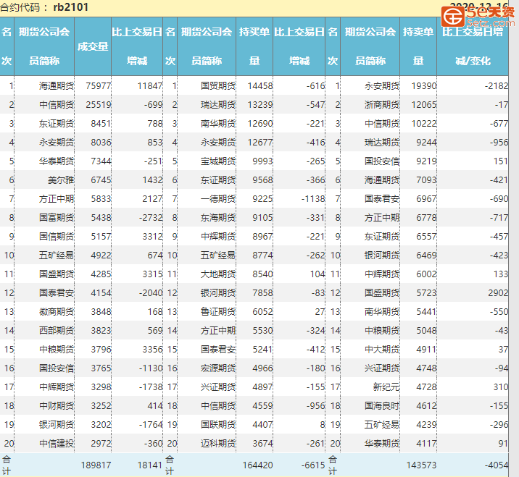Click total volume 189817

click(x=96, y=465)
